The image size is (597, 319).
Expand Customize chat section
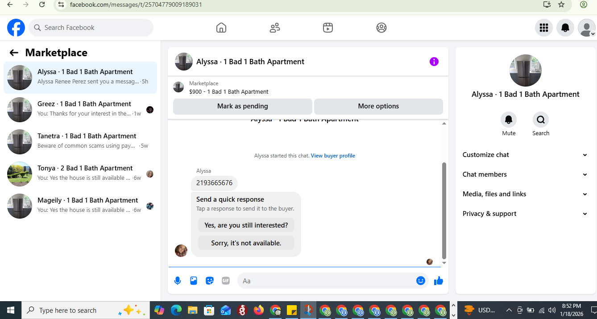[x=525, y=155]
